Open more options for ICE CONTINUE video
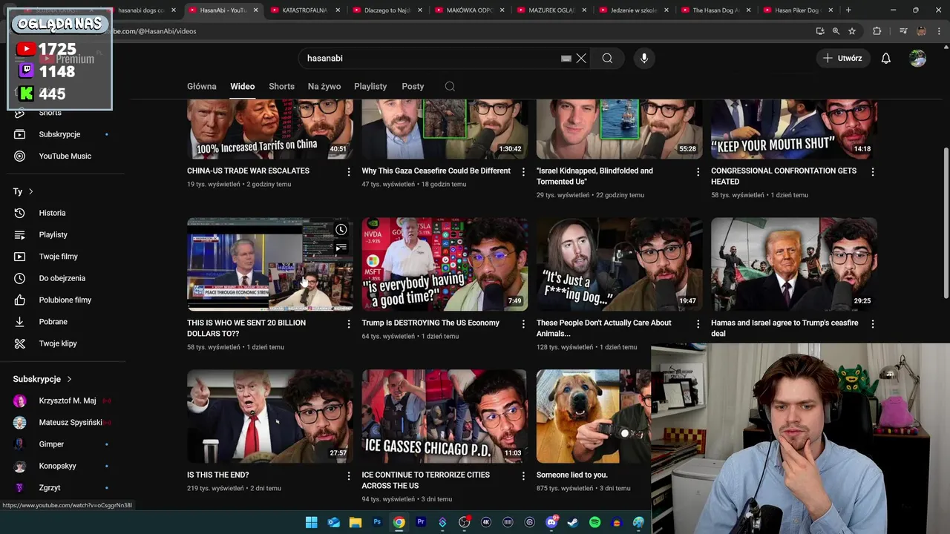 click(x=523, y=475)
